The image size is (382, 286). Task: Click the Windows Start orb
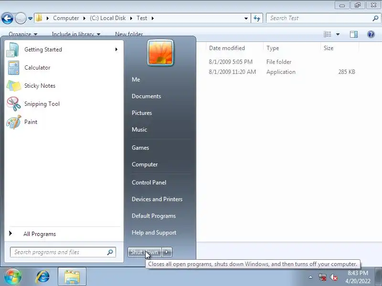pyautogui.click(x=12, y=277)
